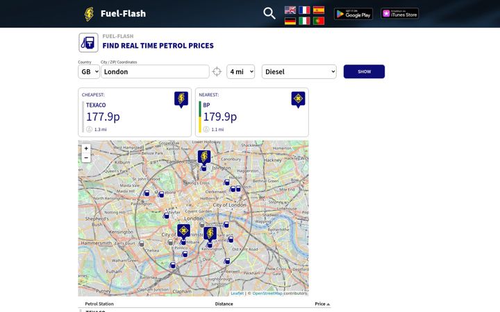The height and width of the screenshot is (312, 500).
Task: Select the French flag
Action: click(x=304, y=10)
